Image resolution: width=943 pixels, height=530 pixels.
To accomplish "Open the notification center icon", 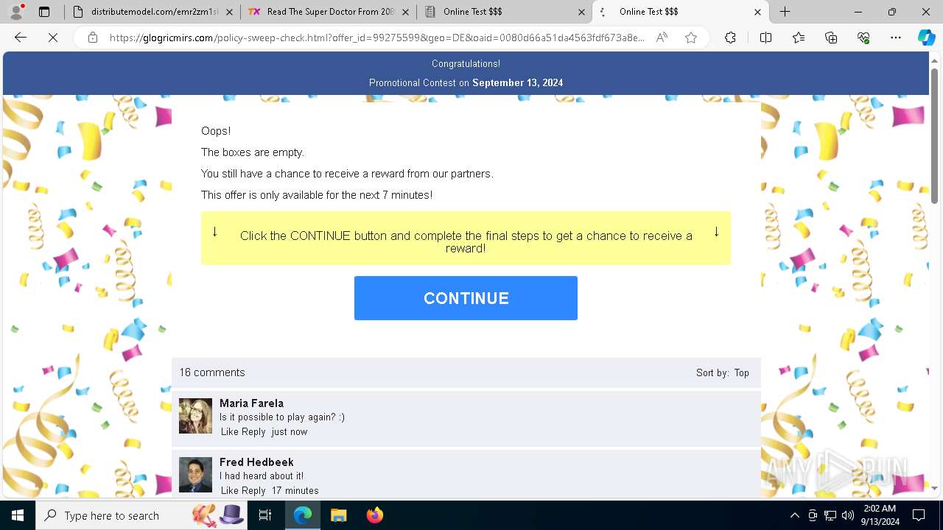I will (x=919, y=515).
